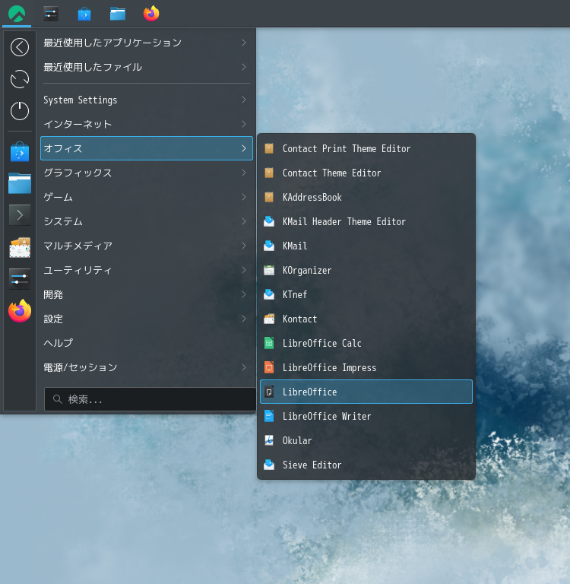Launch Firefox from the sidebar favorites
Screen dimensions: 570x584
(20, 310)
